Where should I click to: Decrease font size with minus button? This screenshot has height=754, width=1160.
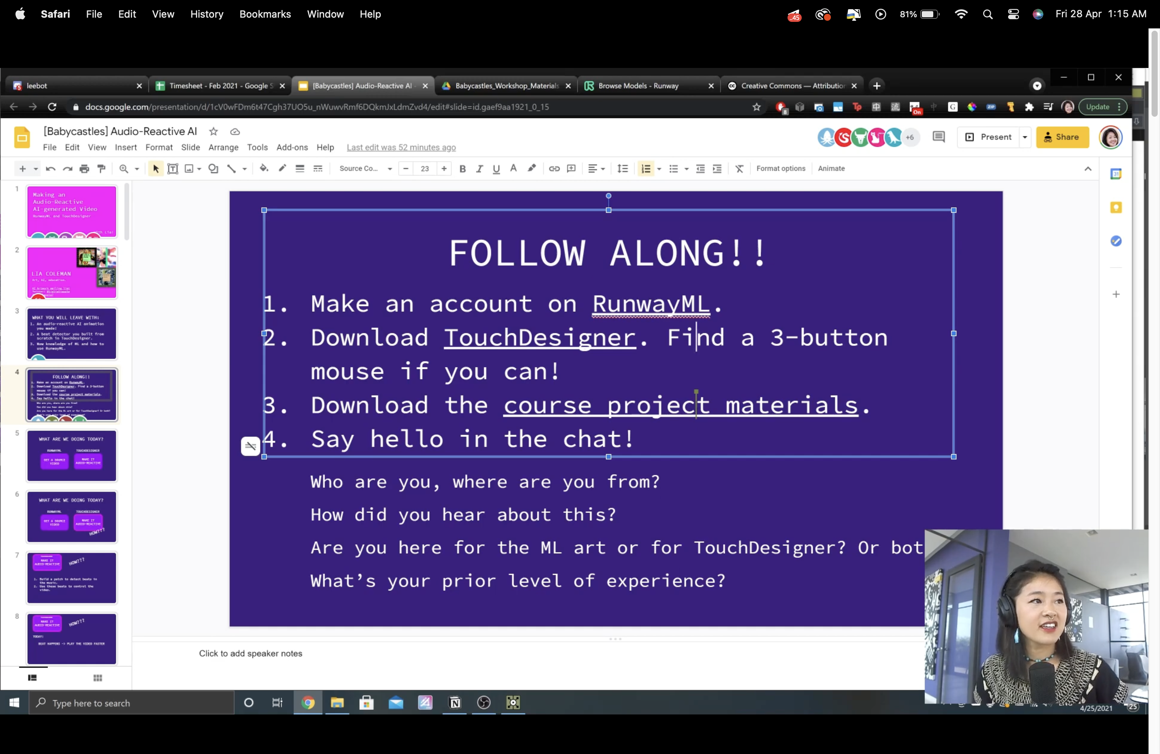(405, 169)
